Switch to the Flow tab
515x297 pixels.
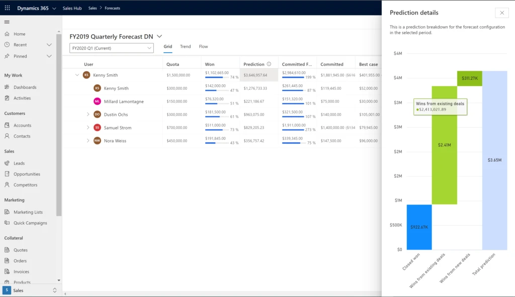tap(203, 47)
